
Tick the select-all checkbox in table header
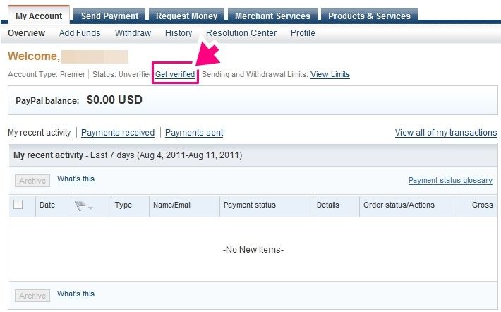pos(18,205)
